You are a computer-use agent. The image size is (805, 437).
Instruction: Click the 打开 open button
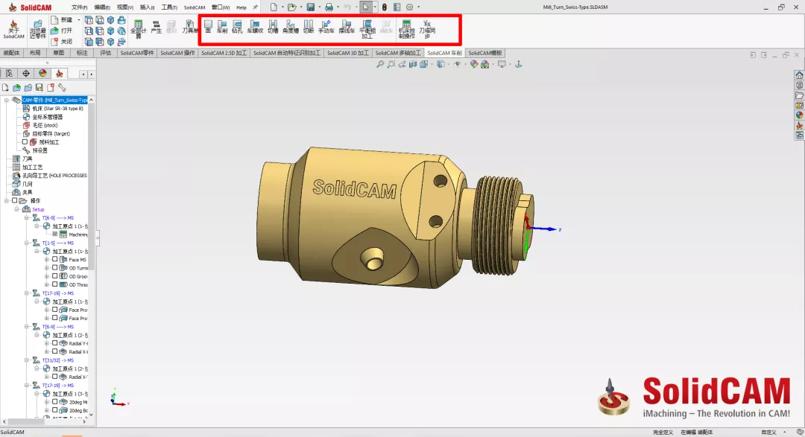point(62,31)
